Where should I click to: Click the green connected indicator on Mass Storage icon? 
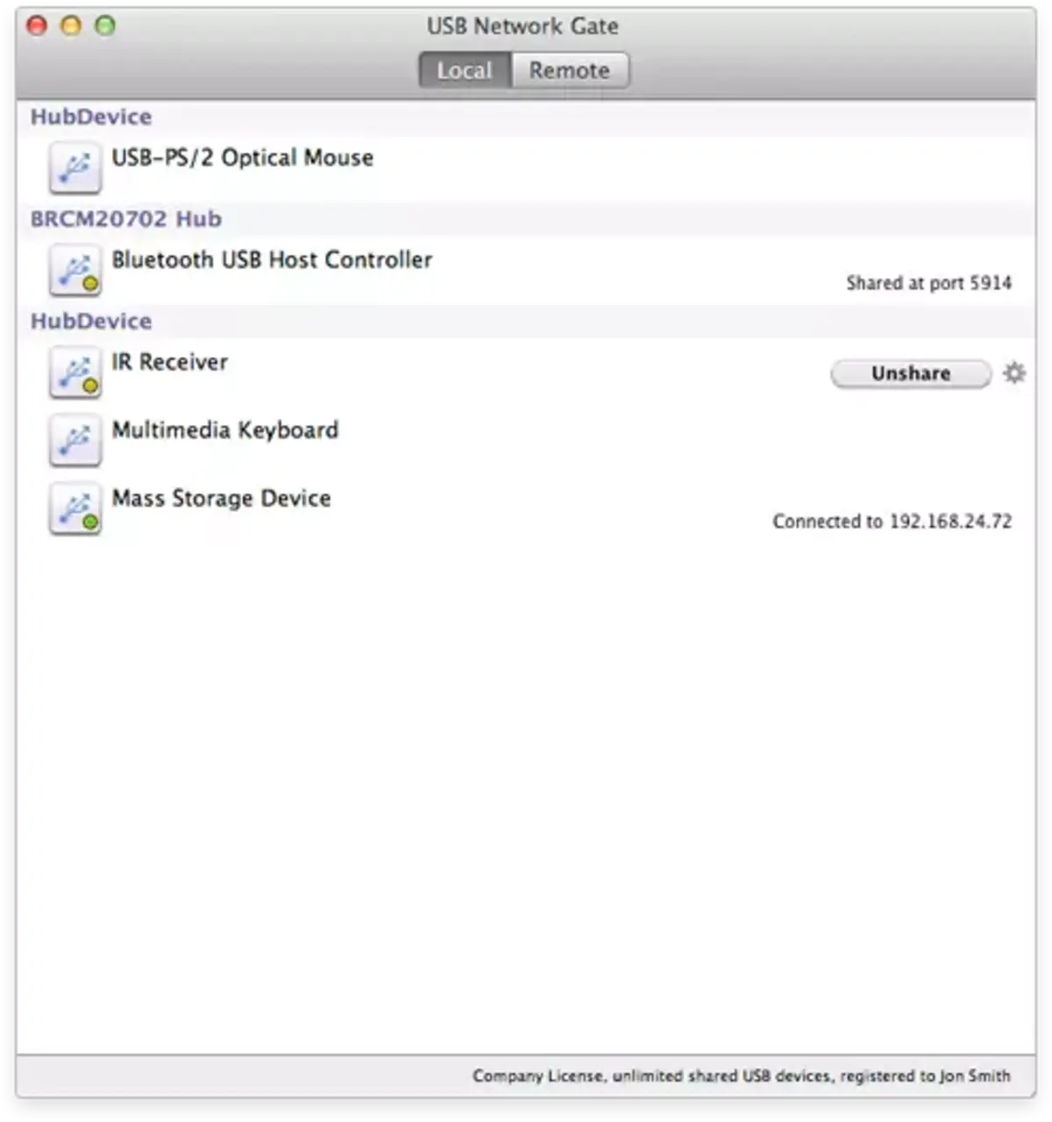pyautogui.click(x=92, y=522)
